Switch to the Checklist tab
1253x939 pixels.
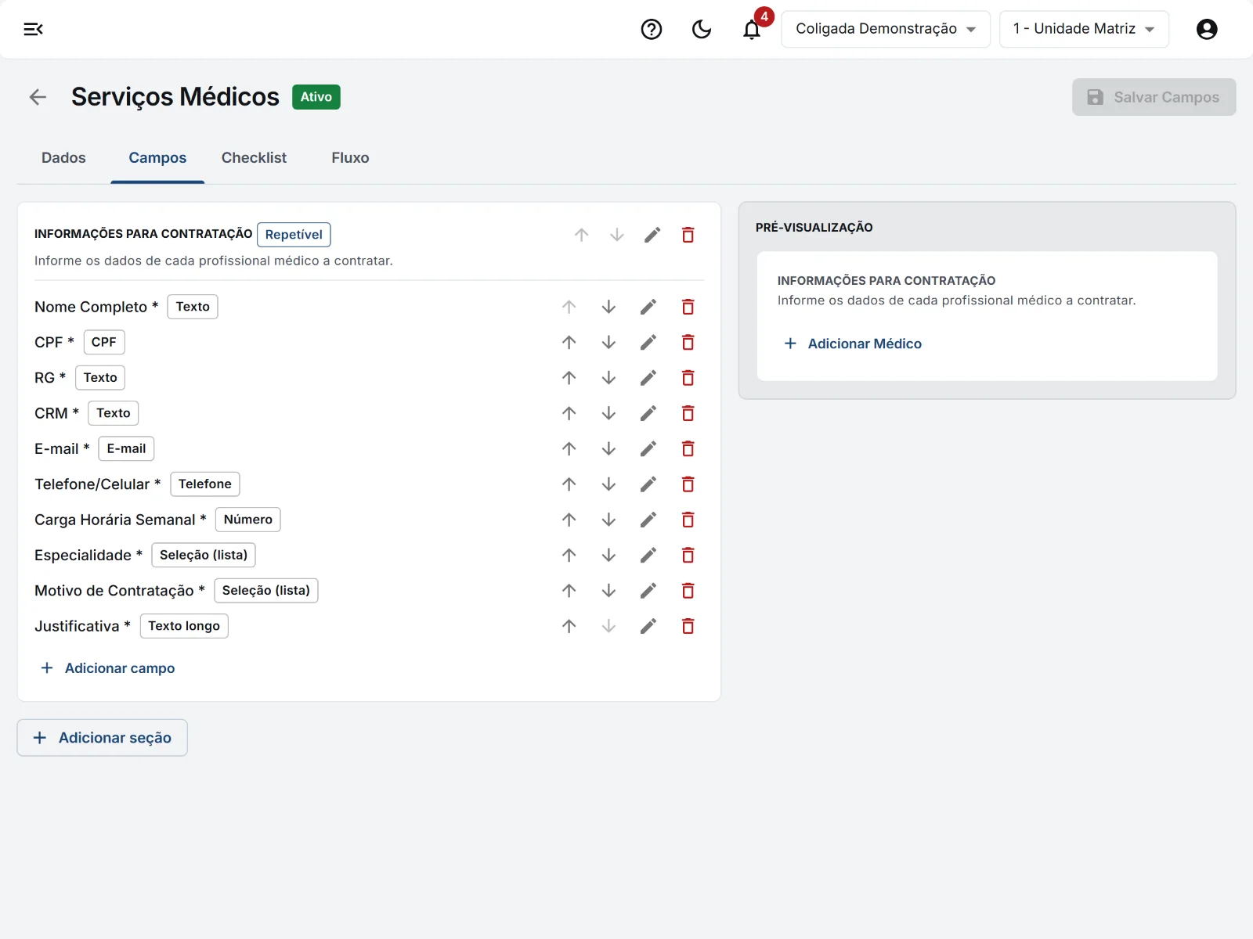tap(254, 158)
